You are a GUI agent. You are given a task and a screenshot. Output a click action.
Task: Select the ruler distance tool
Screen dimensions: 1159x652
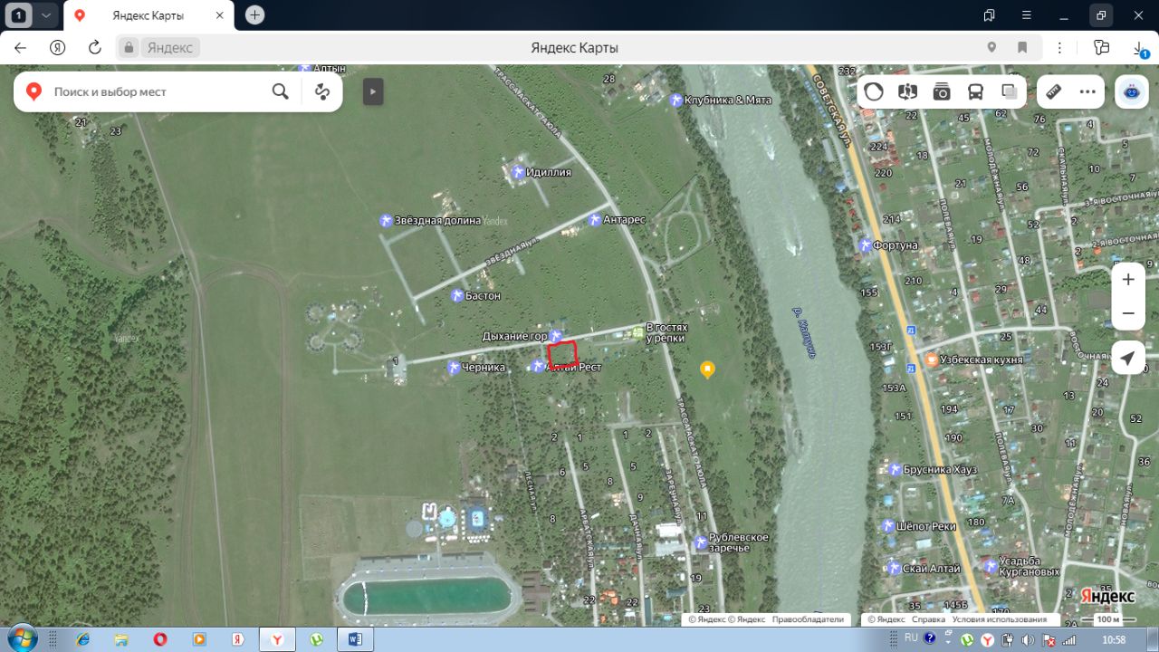click(x=1053, y=91)
